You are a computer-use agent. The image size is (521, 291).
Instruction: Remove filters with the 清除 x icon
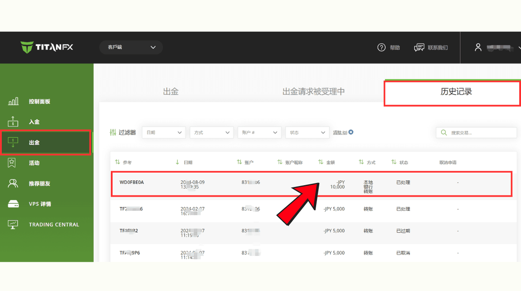[x=351, y=132]
